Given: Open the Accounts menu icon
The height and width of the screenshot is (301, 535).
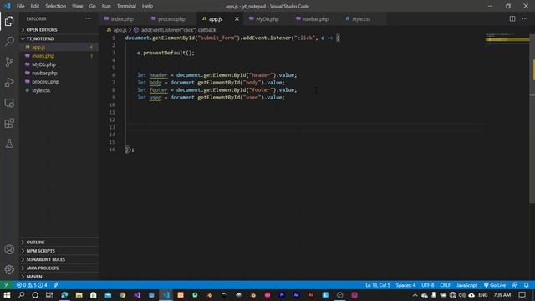Looking at the screenshot, I should [9, 249].
